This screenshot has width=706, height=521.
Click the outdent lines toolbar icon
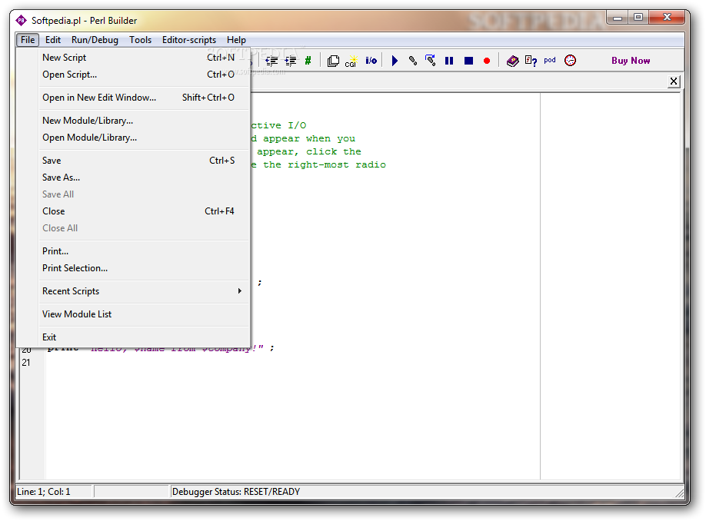pos(271,61)
